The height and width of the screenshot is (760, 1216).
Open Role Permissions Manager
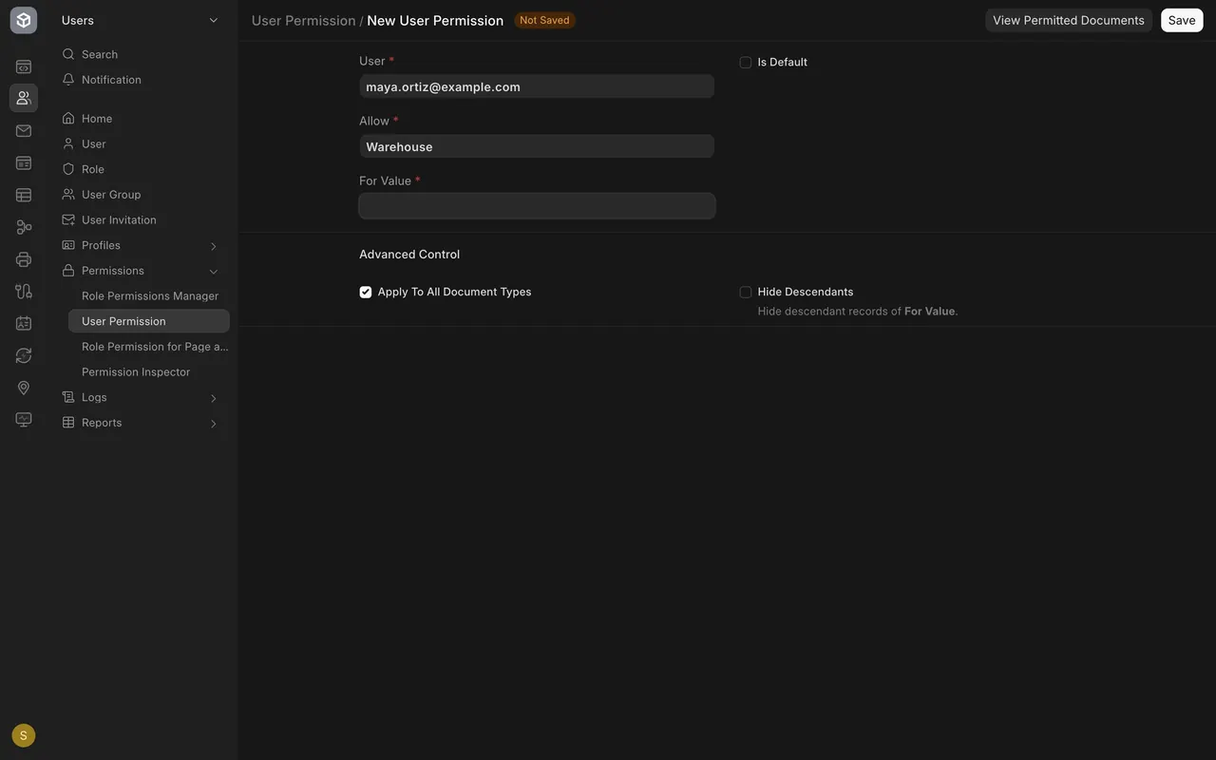(149, 296)
